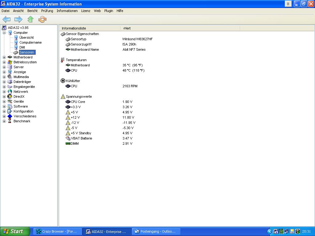Click the Server tree icon

10,67
